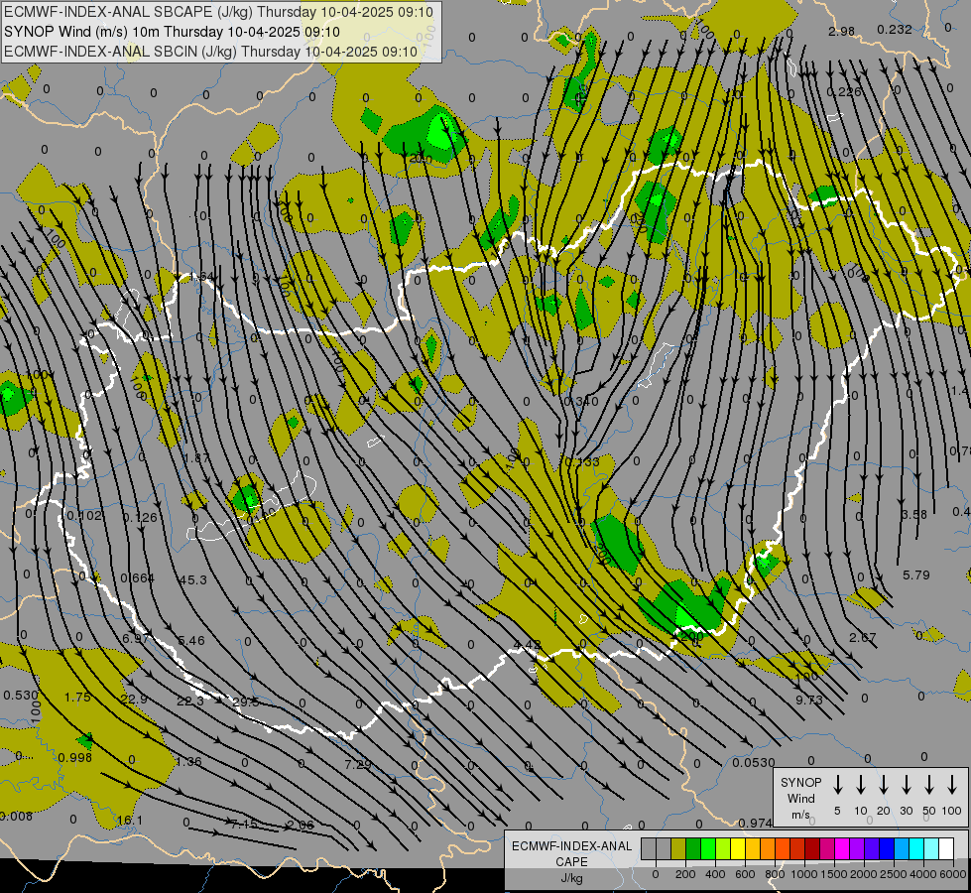This screenshot has height=893, width=971.
Task: Click the 2.67 value on the map
Action: pos(863,637)
